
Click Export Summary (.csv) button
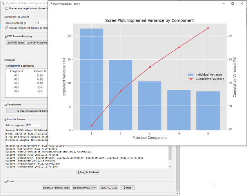(85, 188)
